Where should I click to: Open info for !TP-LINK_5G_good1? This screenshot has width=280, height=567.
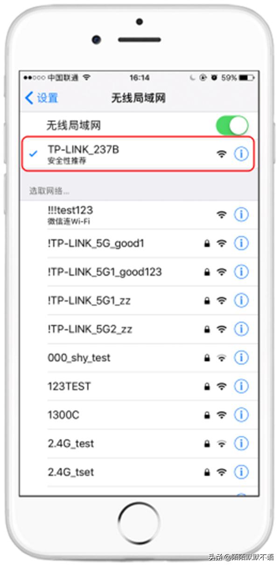[241, 243]
